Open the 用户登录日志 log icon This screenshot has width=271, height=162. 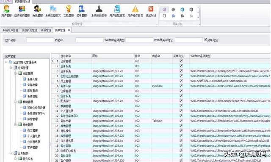click(x=117, y=11)
